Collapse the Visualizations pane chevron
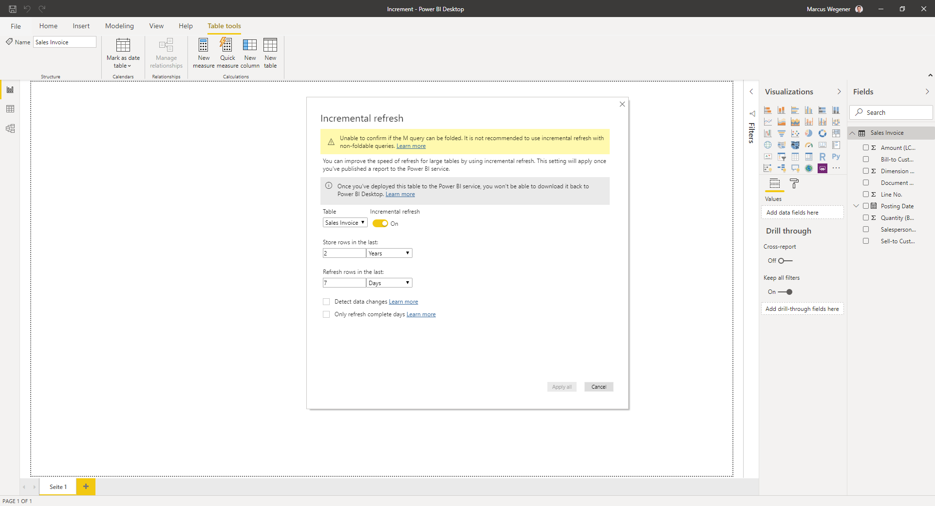Viewport: 935px width, 506px height. tap(839, 91)
